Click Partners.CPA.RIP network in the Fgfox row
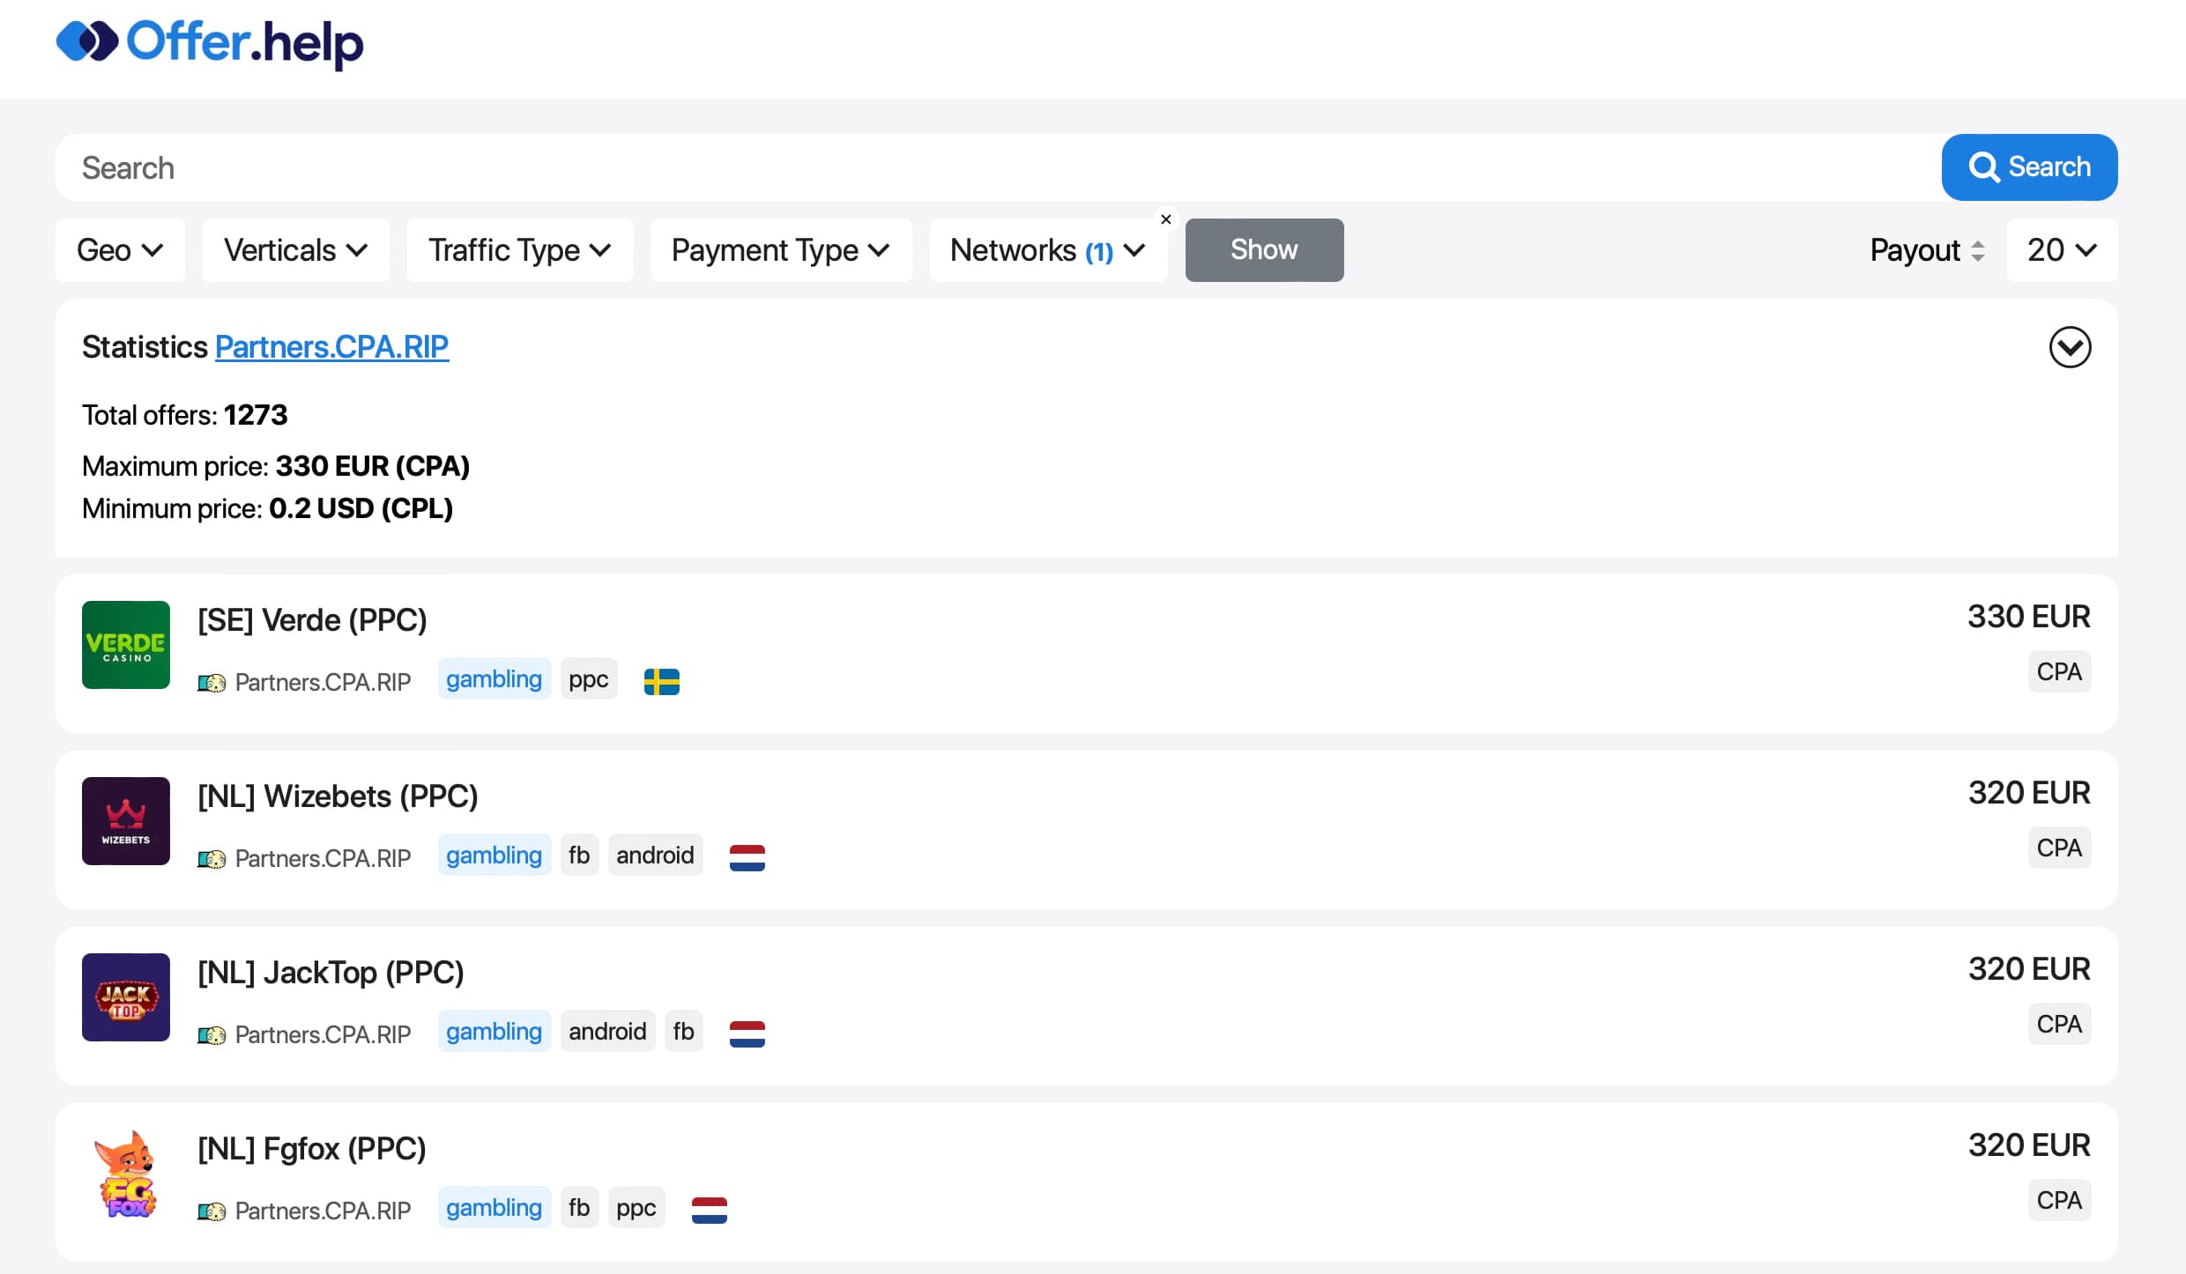The height and width of the screenshot is (1274, 2186). click(x=323, y=1211)
